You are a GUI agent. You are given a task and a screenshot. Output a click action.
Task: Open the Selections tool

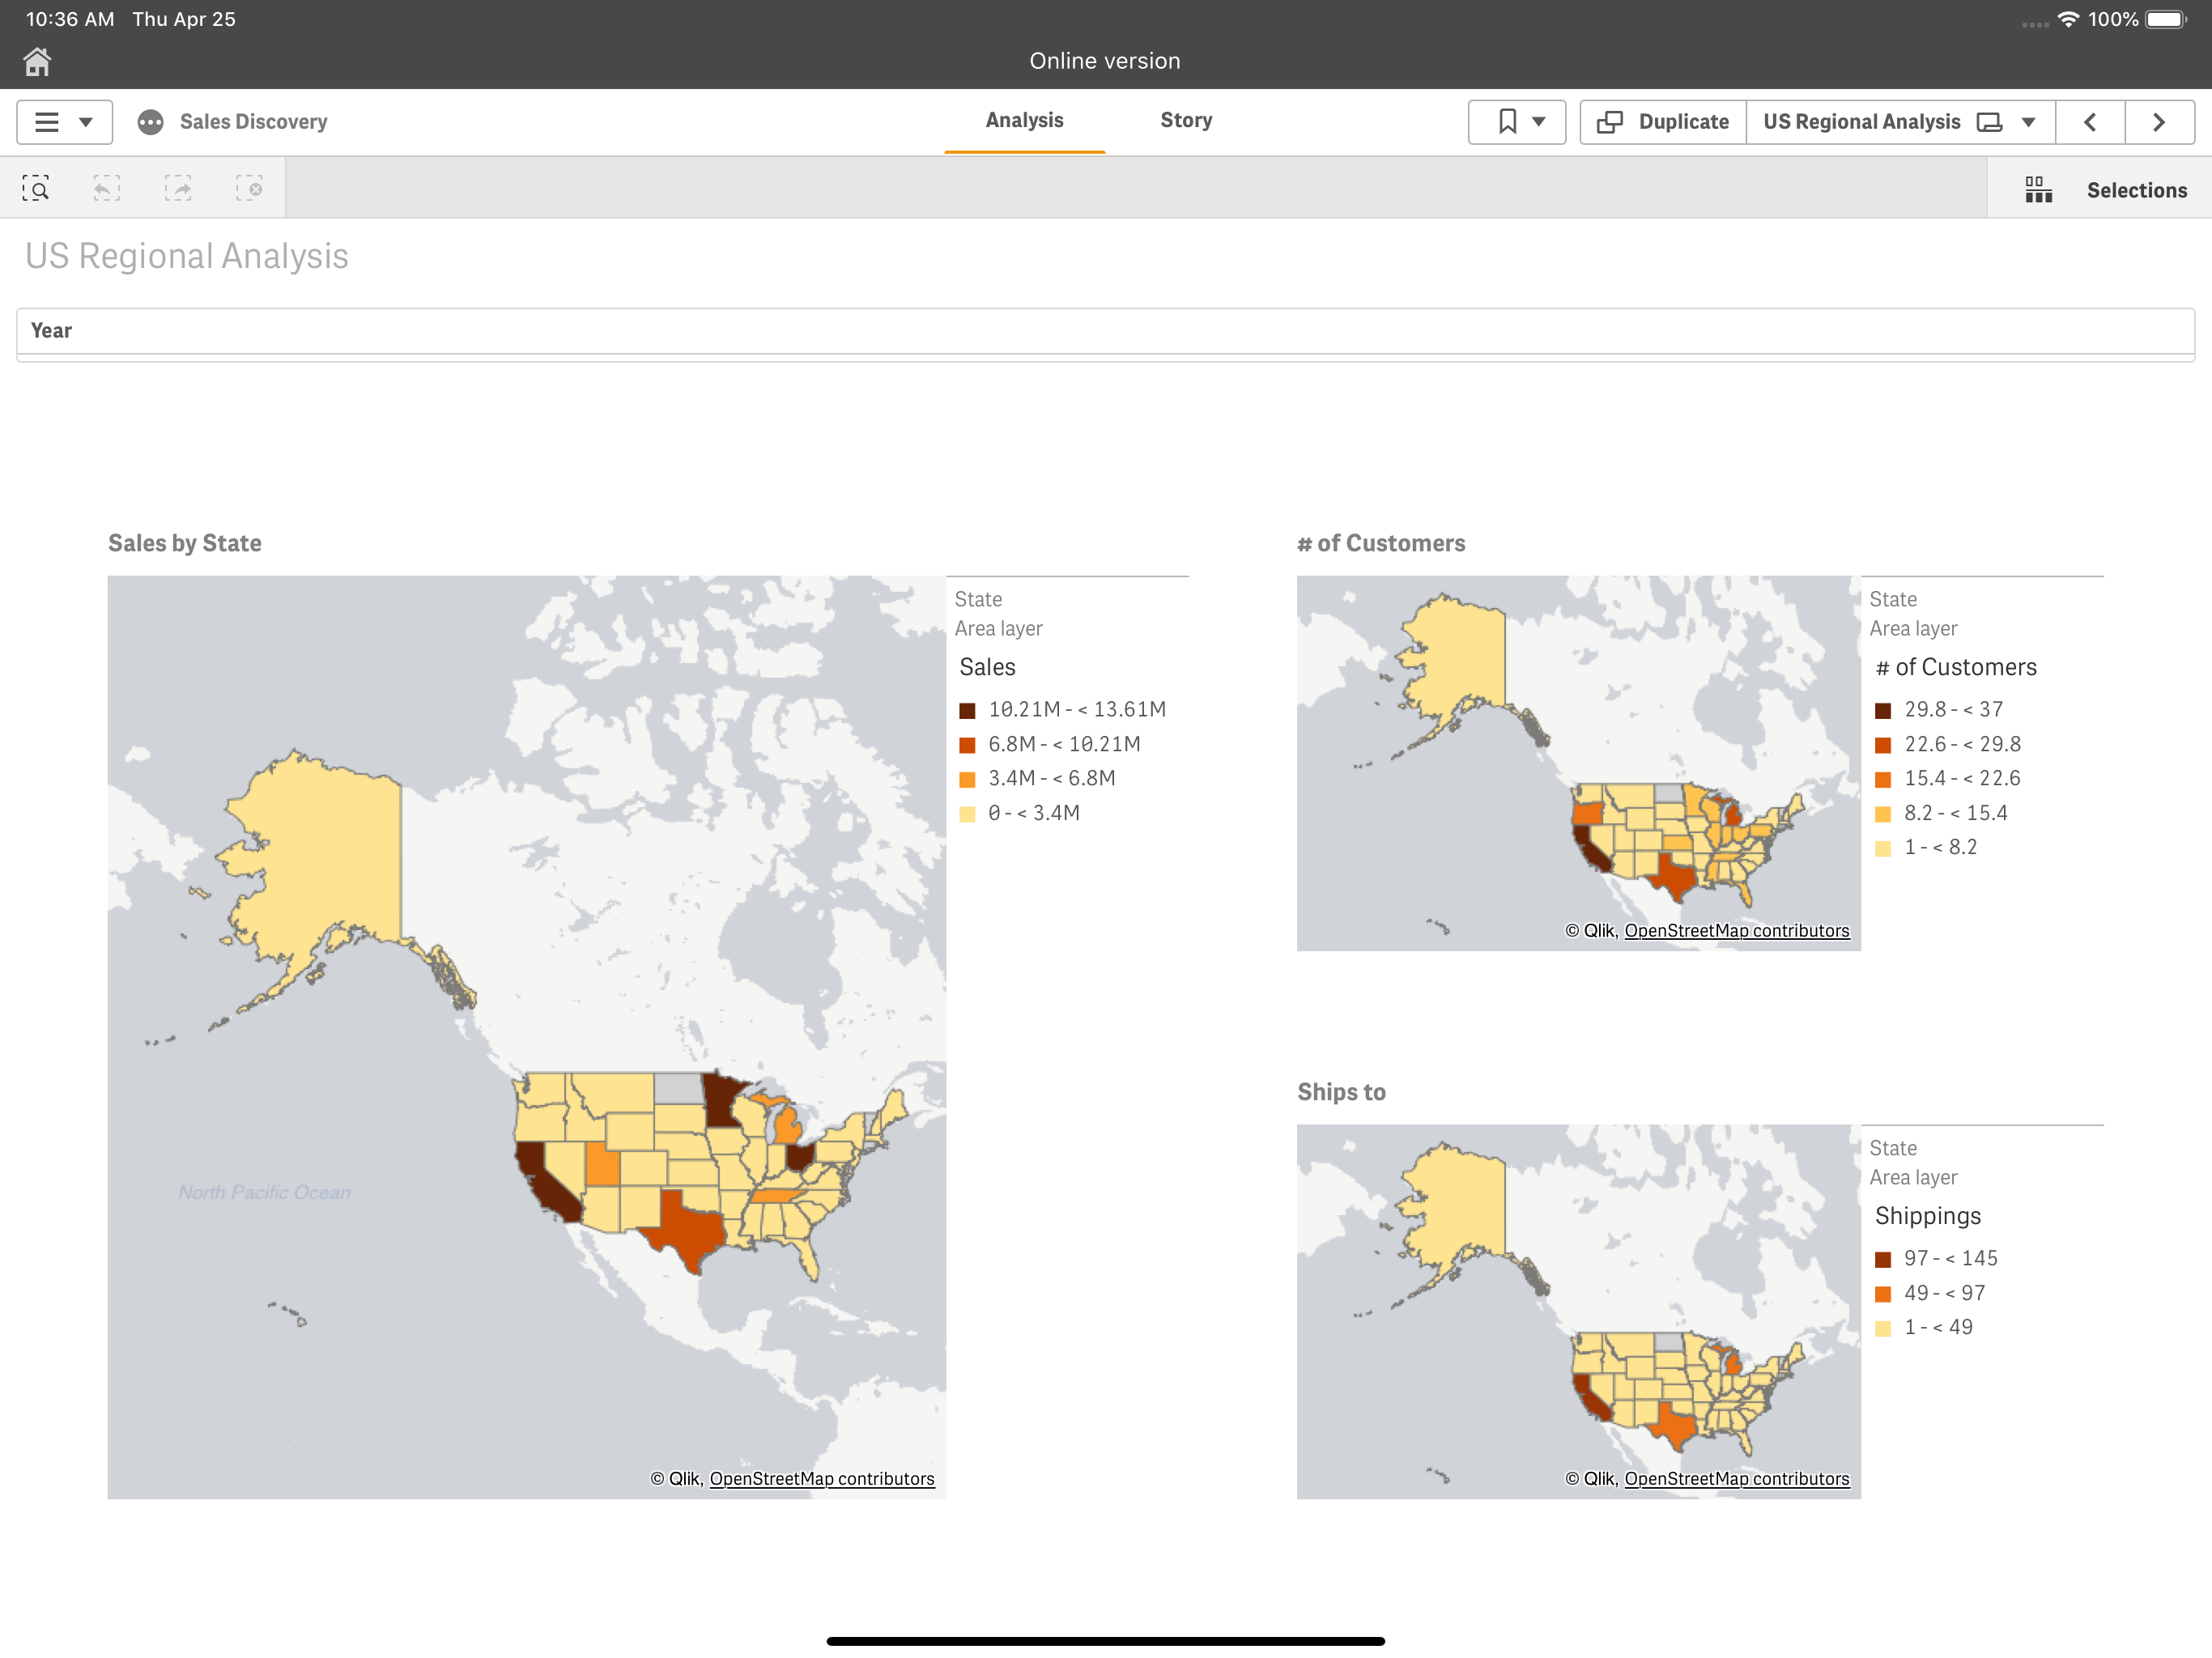(x=2100, y=189)
